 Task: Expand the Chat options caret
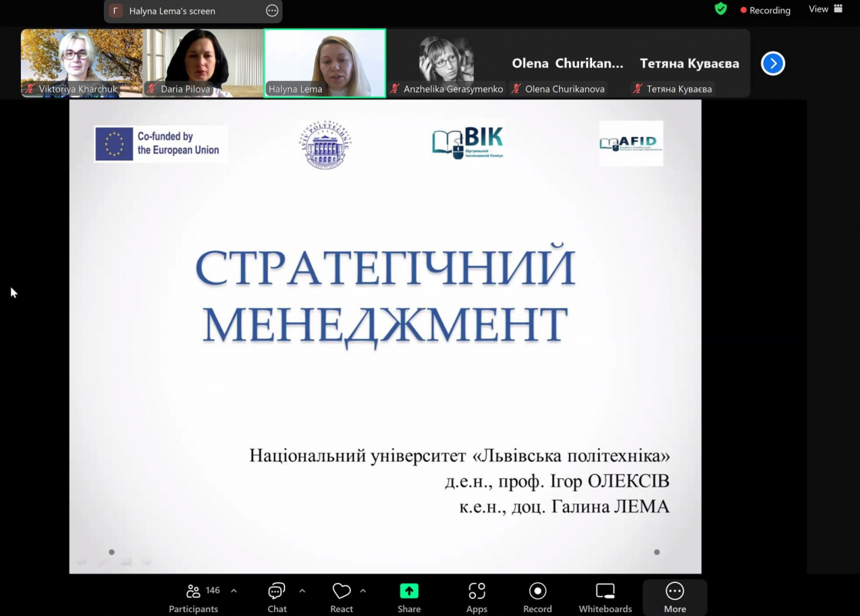(303, 591)
